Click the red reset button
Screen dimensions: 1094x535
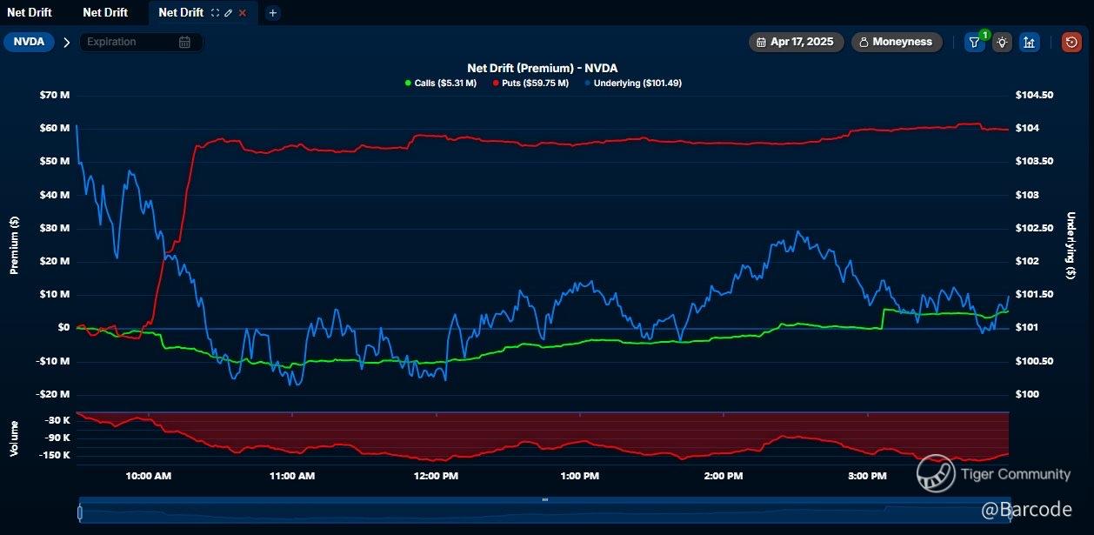click(x=1071, y=42)
